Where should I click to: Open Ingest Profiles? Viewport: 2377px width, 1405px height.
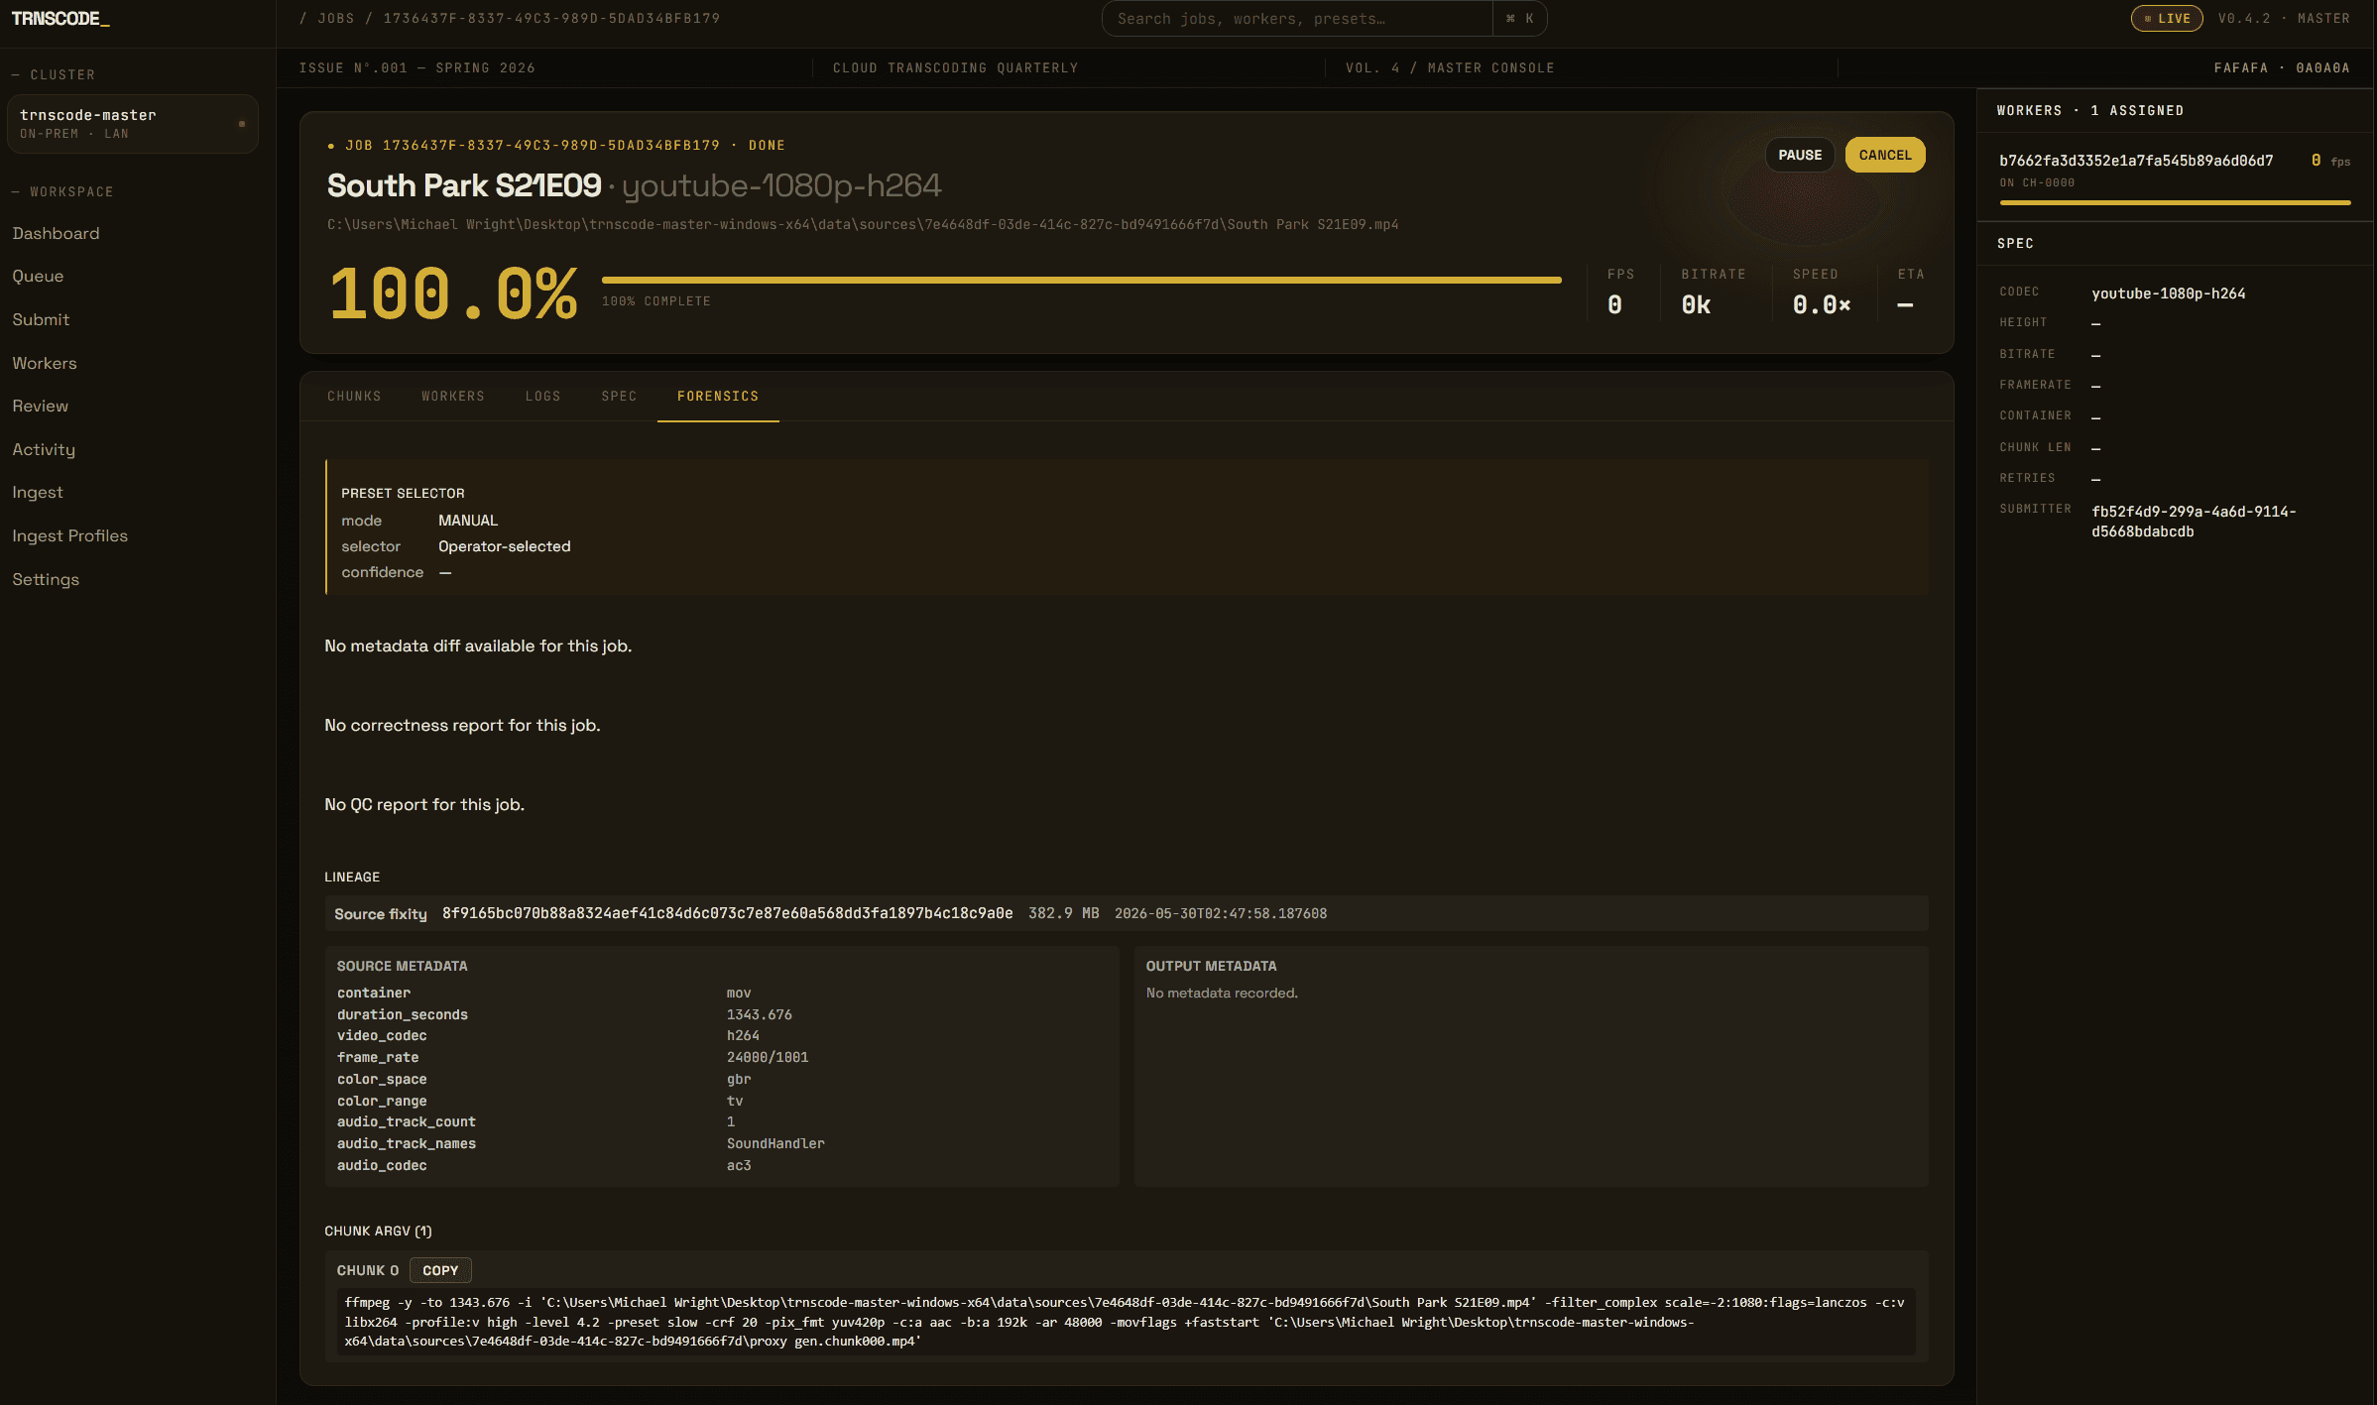[70, 535]
